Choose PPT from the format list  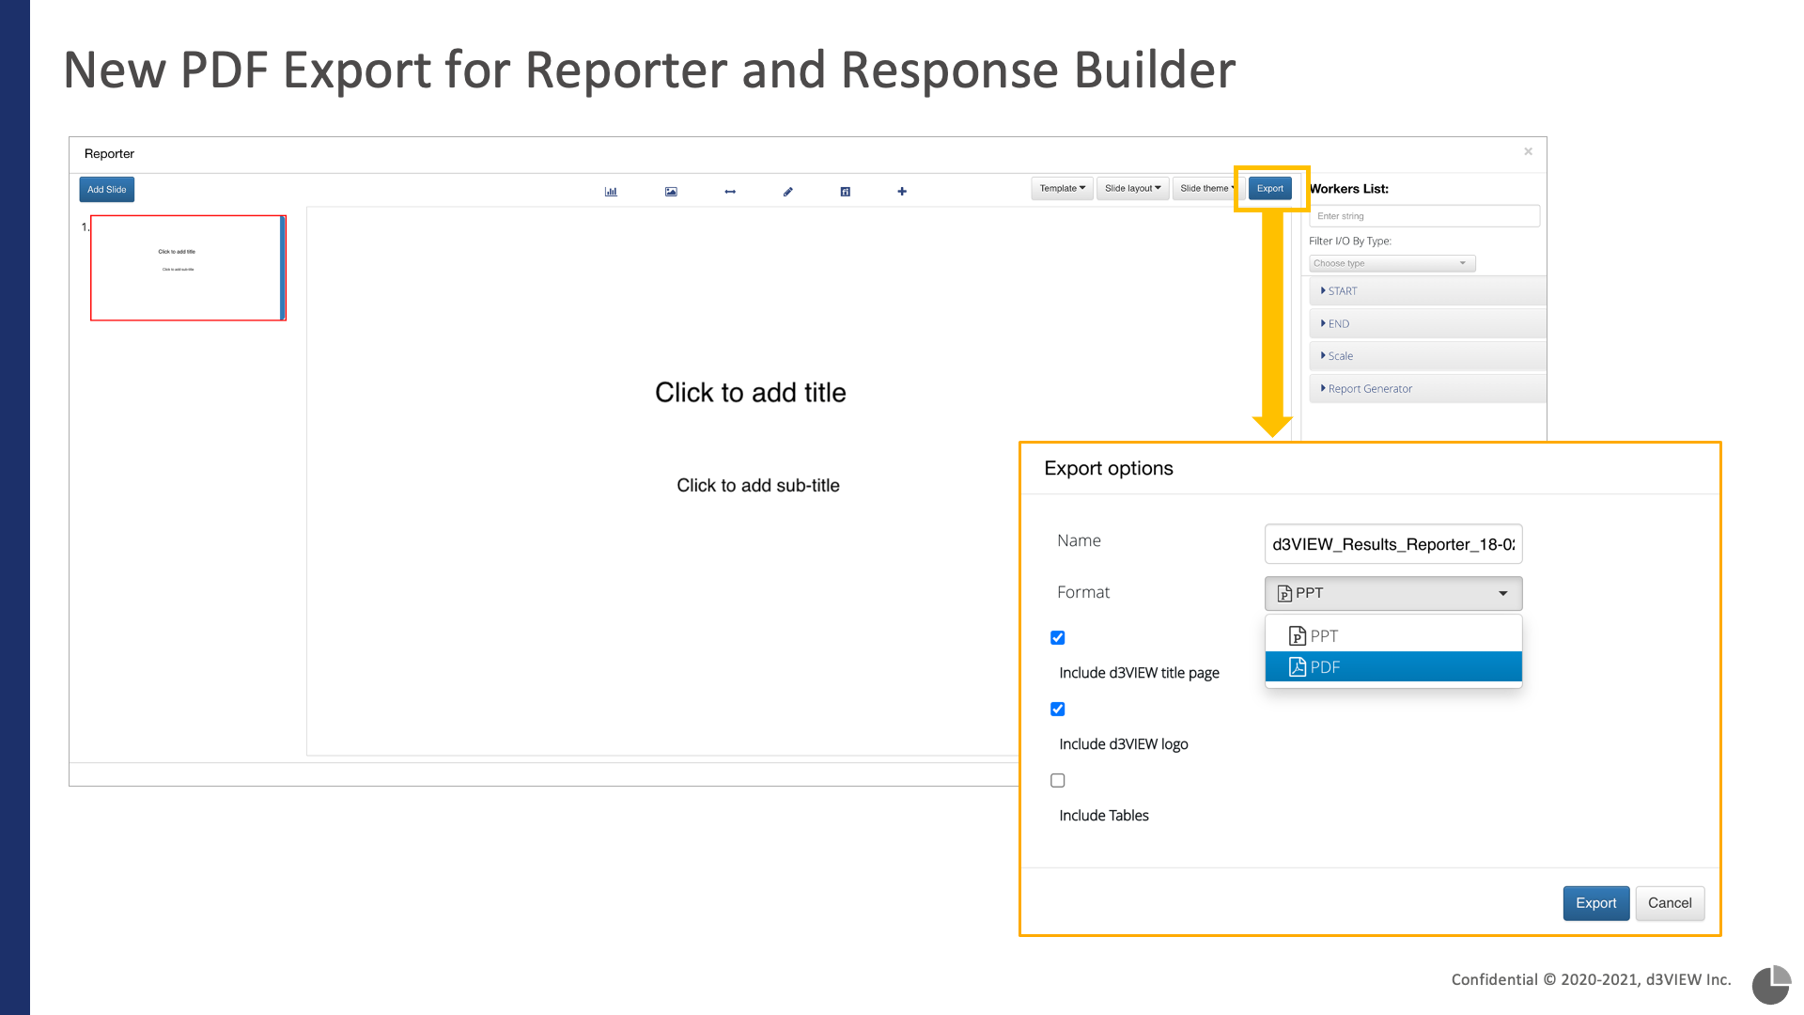tap(1393, 636)
